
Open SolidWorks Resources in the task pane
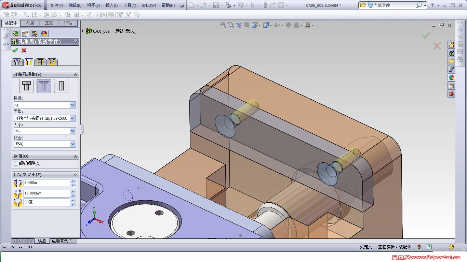tap(452, 45)
